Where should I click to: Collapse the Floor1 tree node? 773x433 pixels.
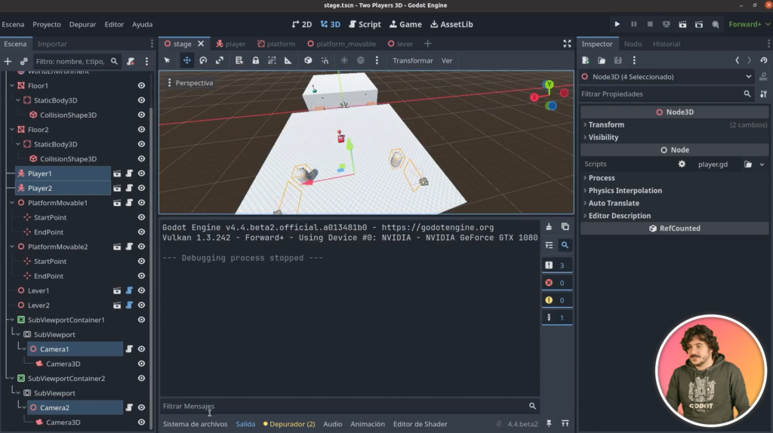[x=12, y=86]
